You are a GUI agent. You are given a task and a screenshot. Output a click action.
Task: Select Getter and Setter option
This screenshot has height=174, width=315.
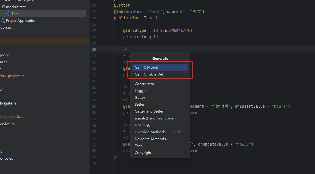tap(149, 111)
